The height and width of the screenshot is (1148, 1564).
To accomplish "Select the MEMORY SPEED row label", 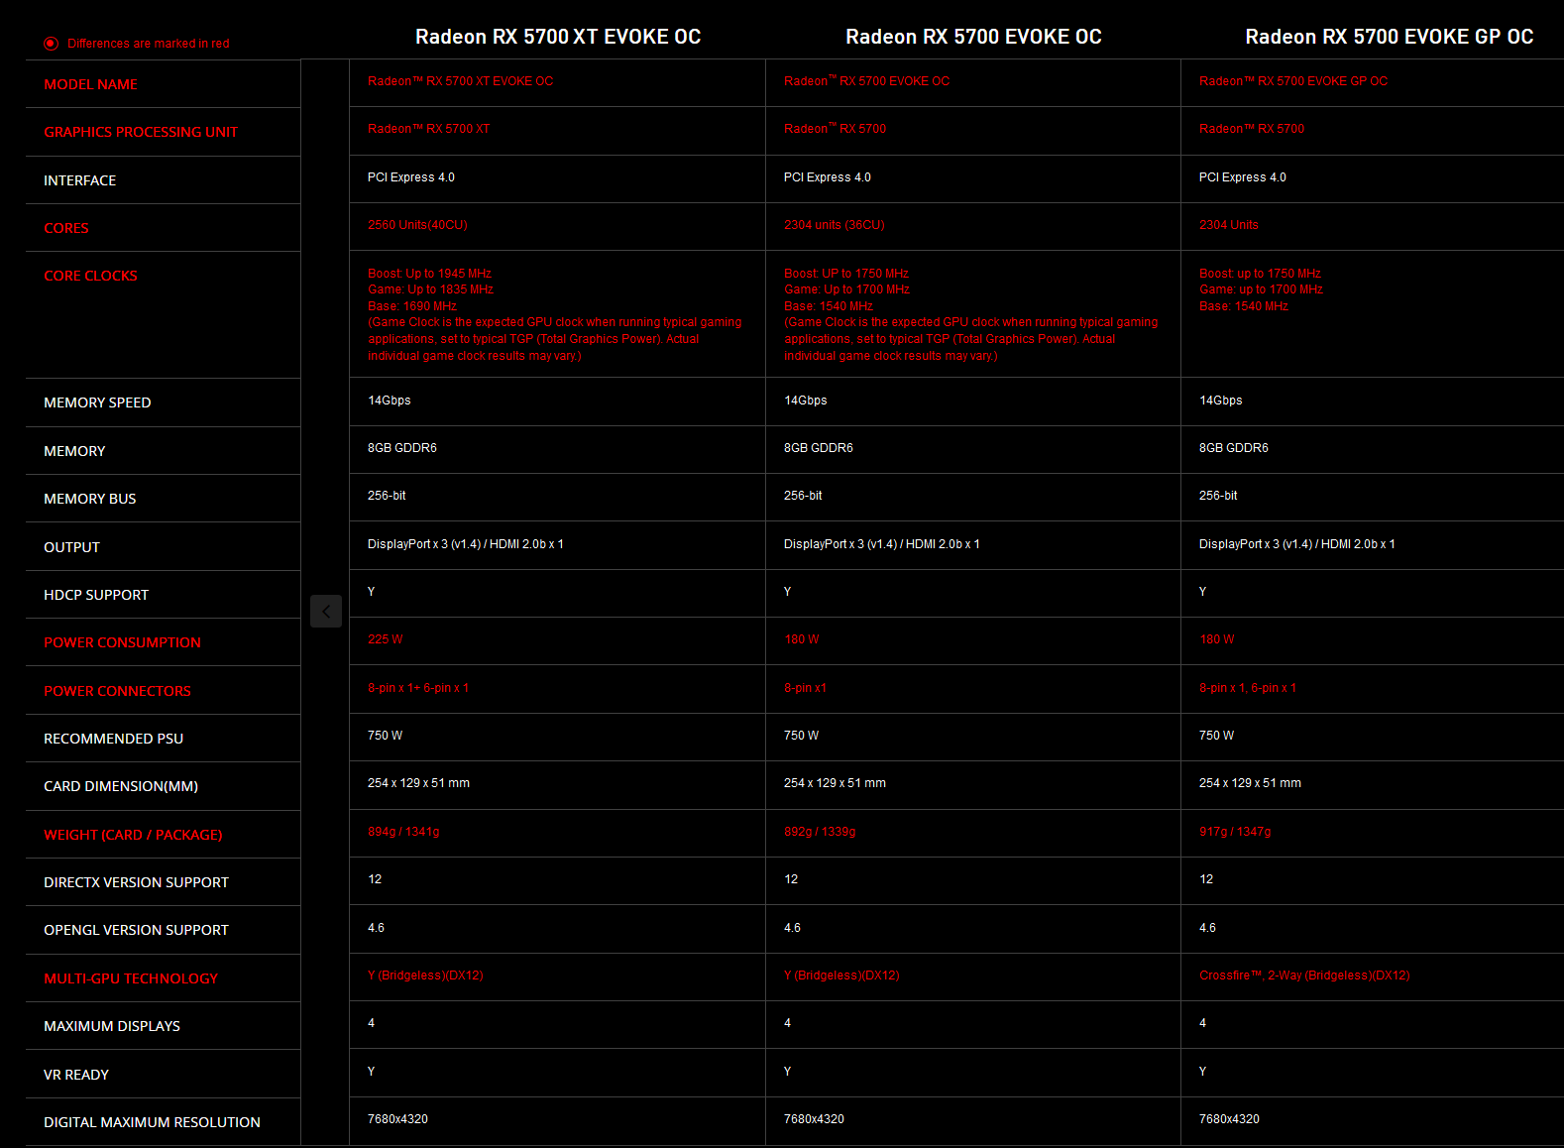I will click(97, 402).
